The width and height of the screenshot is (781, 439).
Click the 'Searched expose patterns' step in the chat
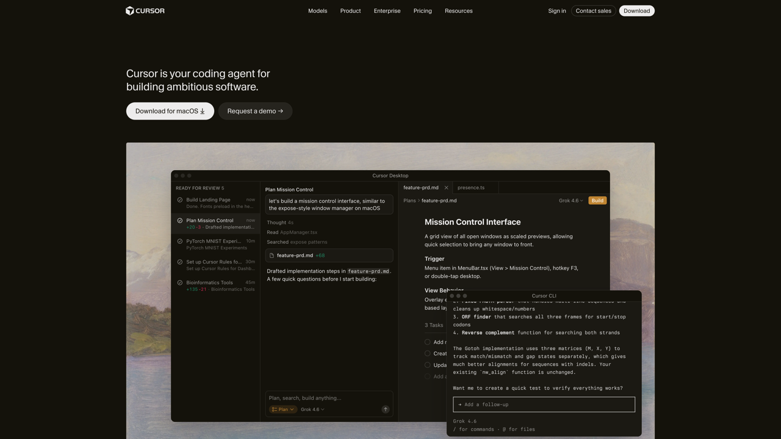[297, 242]
